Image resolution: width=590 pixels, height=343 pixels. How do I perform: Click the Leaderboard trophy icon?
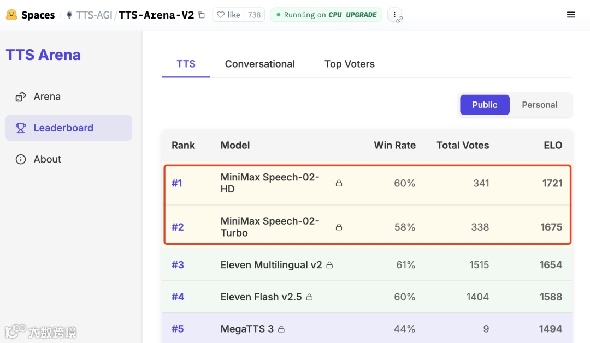point(21,128)
